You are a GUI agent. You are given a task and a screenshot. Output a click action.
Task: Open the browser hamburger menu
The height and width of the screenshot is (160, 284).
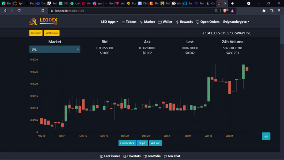point(279,11)
